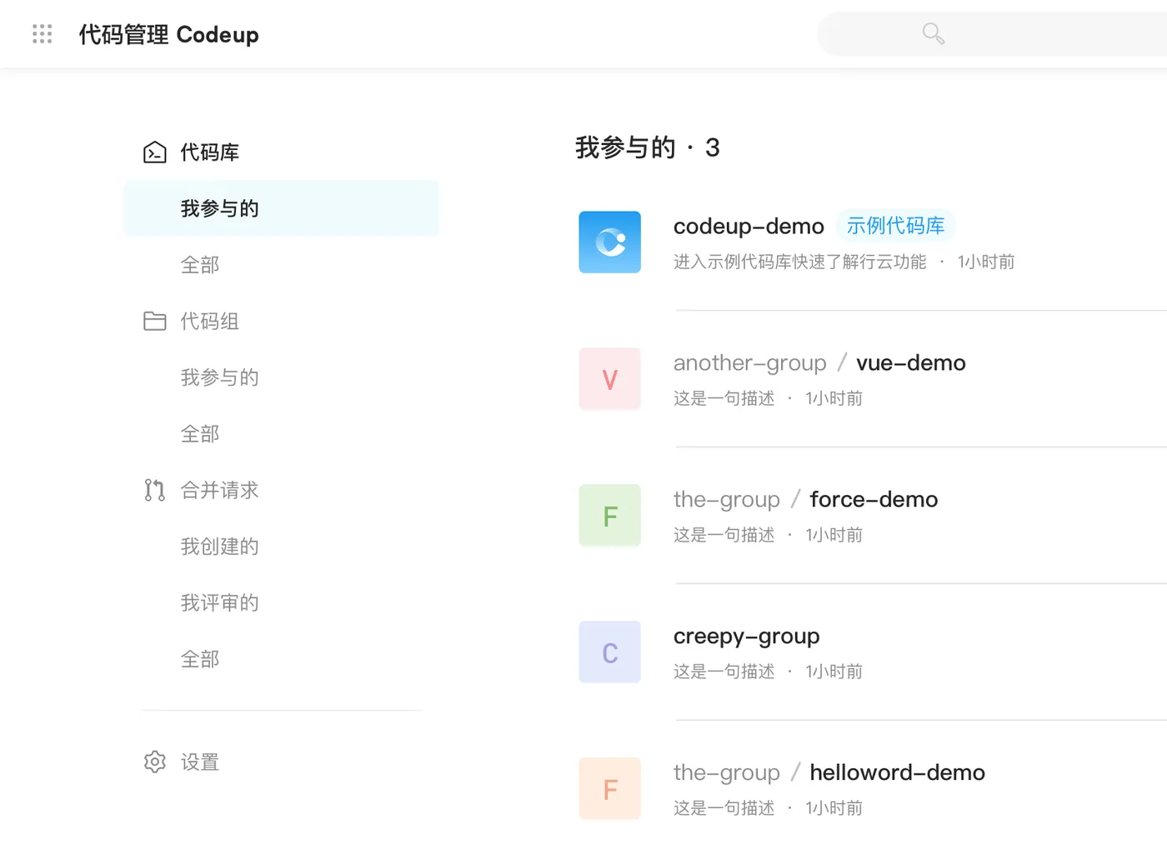Click the search magnifier icon
Viewport: 1167px width, 849px height.
[x=934, y=34]
